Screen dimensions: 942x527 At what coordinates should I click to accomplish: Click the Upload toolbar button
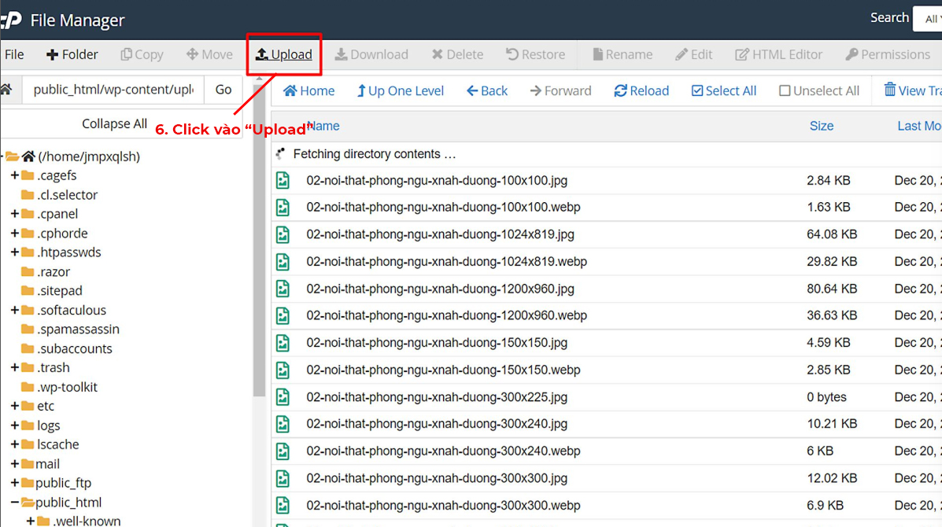283,54
